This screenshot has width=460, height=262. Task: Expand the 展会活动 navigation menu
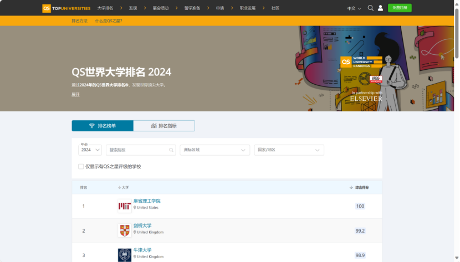pyautogui.click(x=161, y=8)
